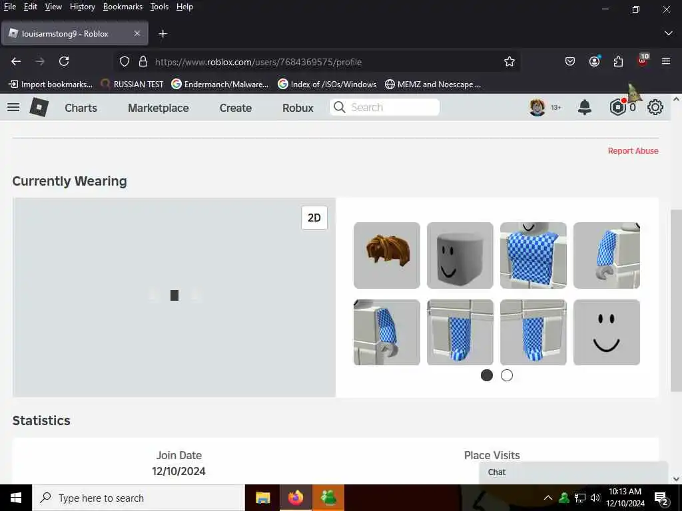Show hidden tray icons chevron

pos(548,498)
